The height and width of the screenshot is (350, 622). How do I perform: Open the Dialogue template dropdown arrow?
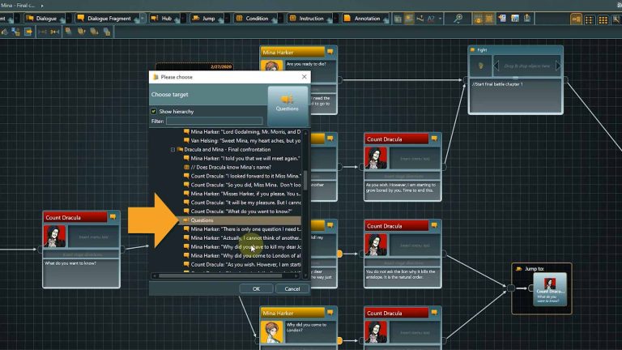coord(69,19)
